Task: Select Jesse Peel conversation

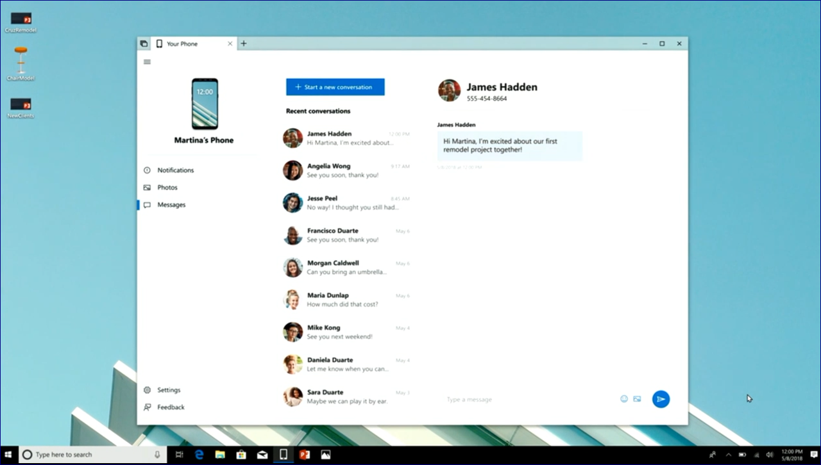Action: (346, 202)
